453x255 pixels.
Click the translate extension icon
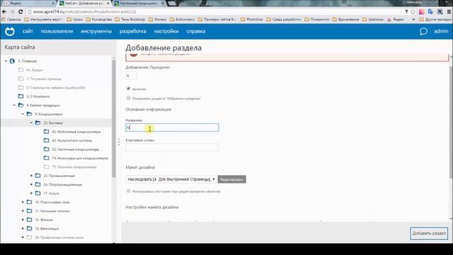pyautogui.click(x=430, y=11)
